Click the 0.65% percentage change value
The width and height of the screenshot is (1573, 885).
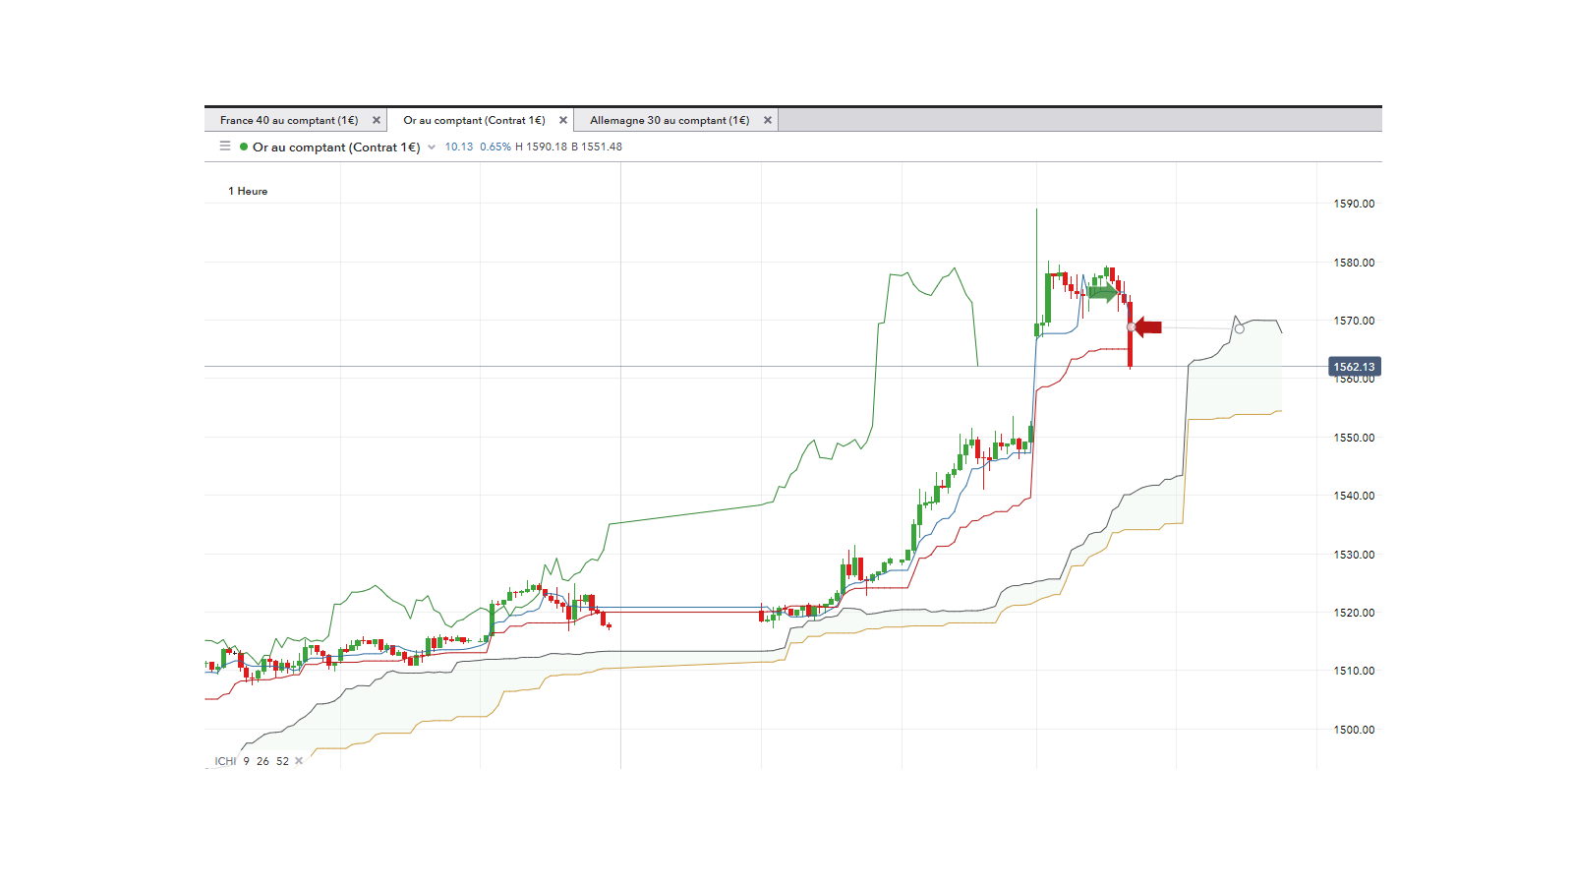[495, 147]
